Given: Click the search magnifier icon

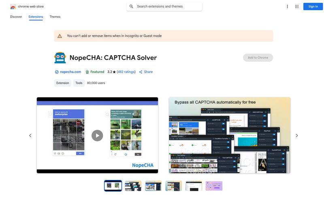Looking at the screenshot, I should point(131,6).
